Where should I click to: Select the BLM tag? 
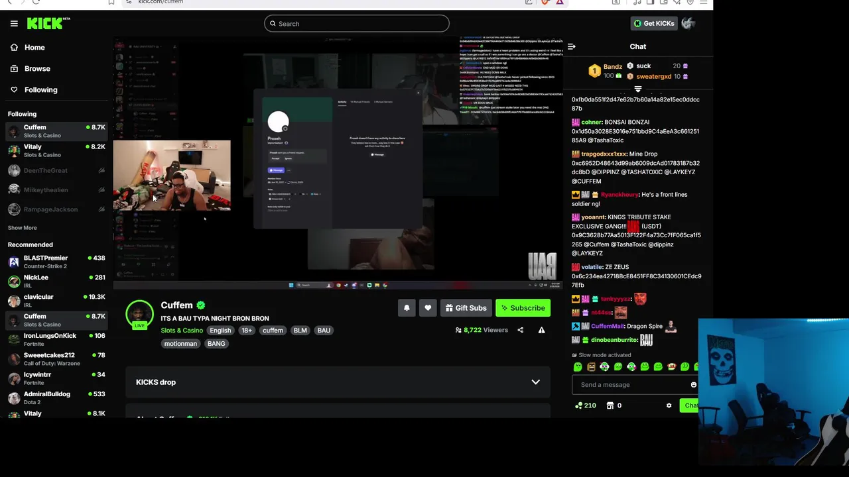[300, 331]
